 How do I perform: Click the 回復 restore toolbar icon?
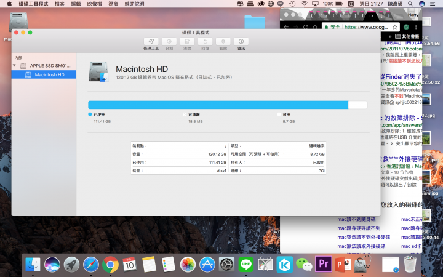pos(205,42)
